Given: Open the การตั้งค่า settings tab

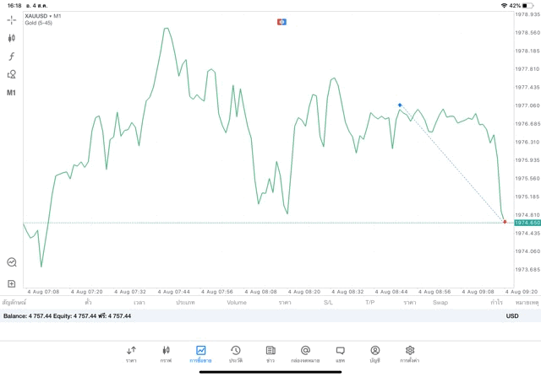Looking at the screenshot, I should (410, 353).
